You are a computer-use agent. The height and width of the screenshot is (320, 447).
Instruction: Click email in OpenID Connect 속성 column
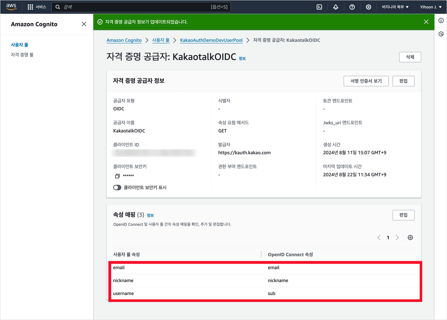pyautogui.click(x=274, y=268)
